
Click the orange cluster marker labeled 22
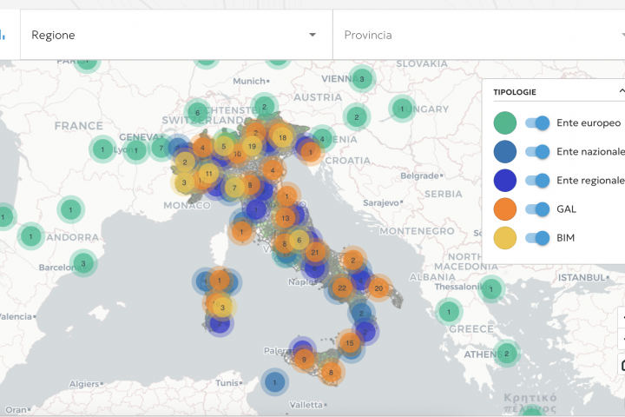click(x=341, y=288)
